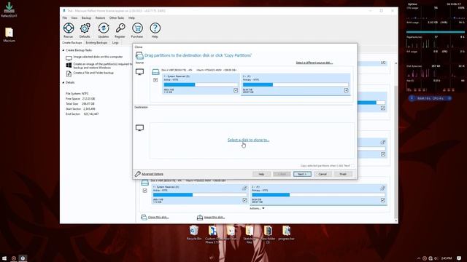Open the Actions dropdown under partition 2
The height and width of the screenshot is (262, 467).
click(x=257, y=208)
